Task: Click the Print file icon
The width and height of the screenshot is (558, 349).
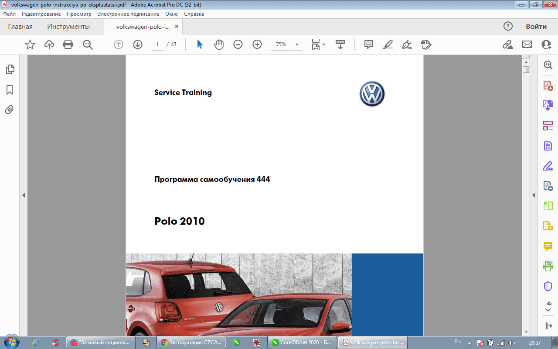Action: (x=68, y=44)
